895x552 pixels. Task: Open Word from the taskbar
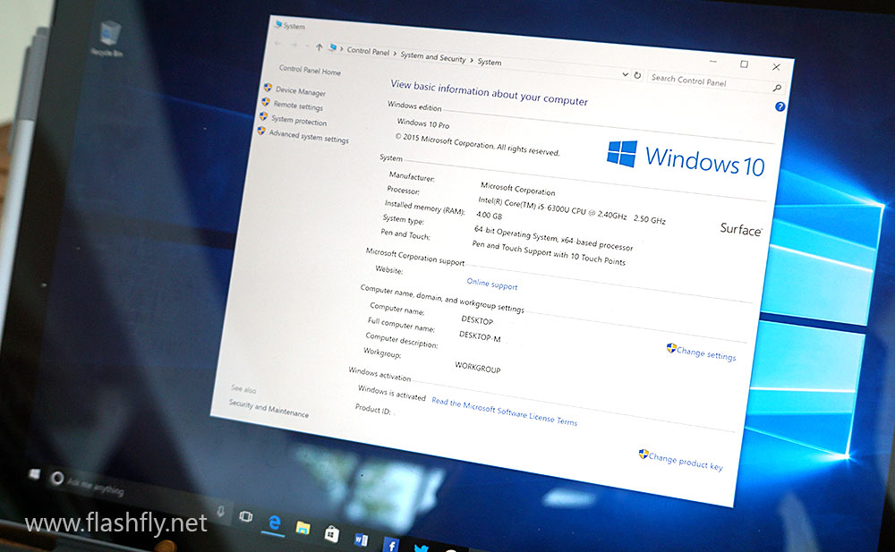pos(362,539)
